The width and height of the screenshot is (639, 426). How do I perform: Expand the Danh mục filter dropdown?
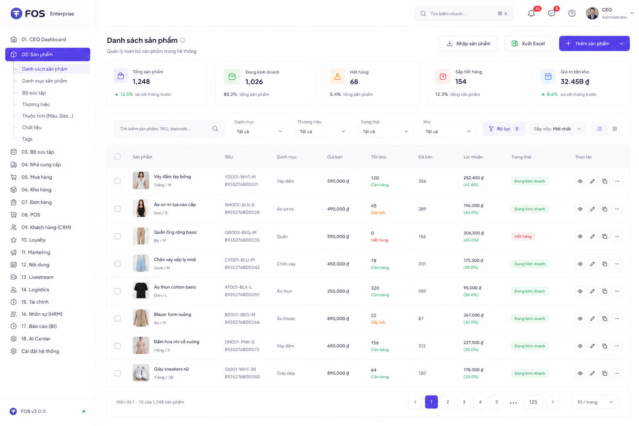pos(259,131)
